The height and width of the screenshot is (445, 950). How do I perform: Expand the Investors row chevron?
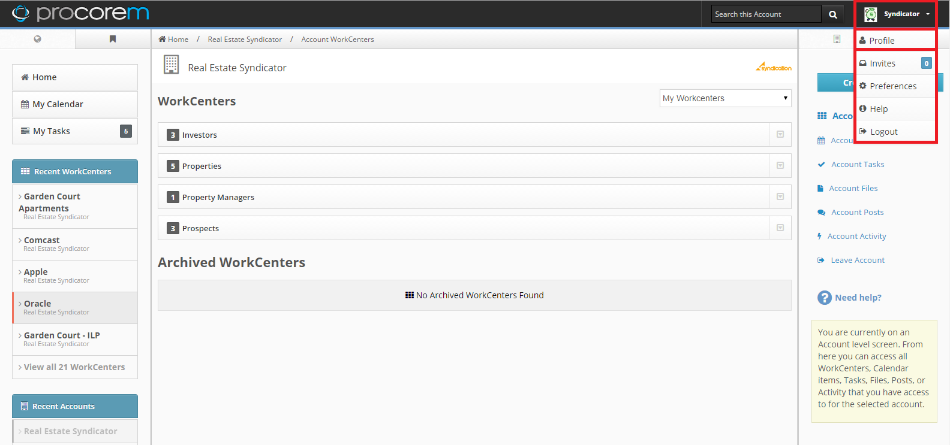coord(780,135)
